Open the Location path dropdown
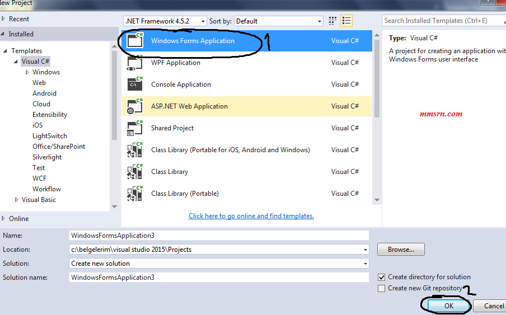The width and height of the screenshot is (506, 315). [x=366, y=250]
